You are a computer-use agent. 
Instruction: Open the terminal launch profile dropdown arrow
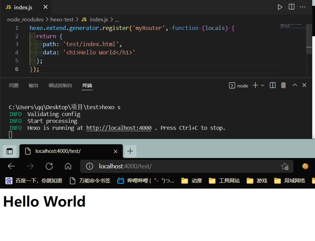pyautogui.click(x=263, y=85)
